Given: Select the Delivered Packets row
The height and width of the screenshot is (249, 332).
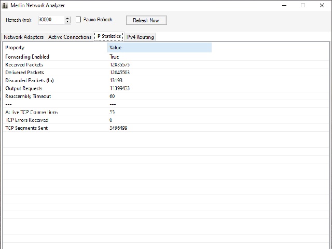Looking at the screenshot, I should [166, 73].
